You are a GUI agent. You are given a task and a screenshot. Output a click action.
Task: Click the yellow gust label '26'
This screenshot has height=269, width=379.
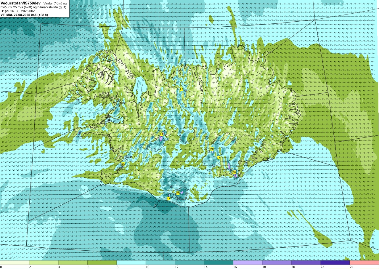[x=123, y=164]
